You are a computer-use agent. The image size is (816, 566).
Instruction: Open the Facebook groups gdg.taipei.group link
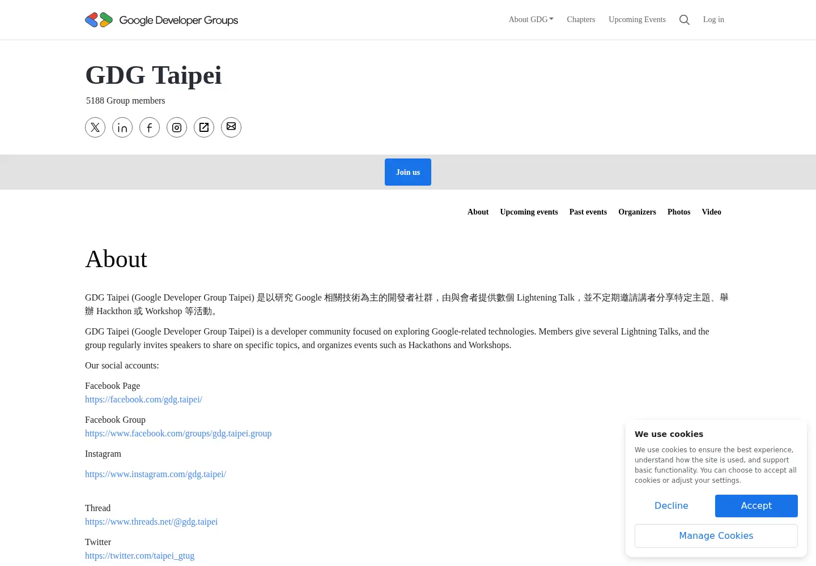(x=178, y=433)
